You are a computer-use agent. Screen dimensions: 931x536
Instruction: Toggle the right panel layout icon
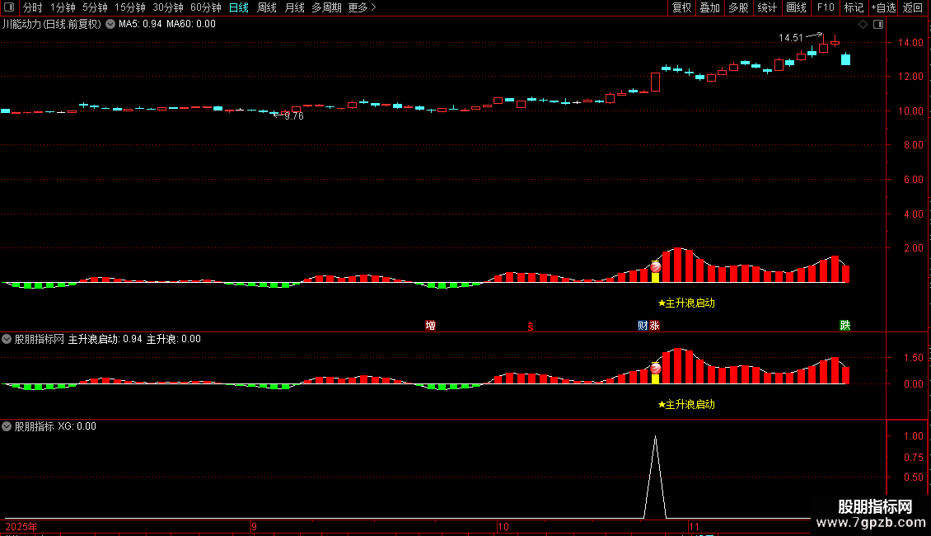click(878, 25)
